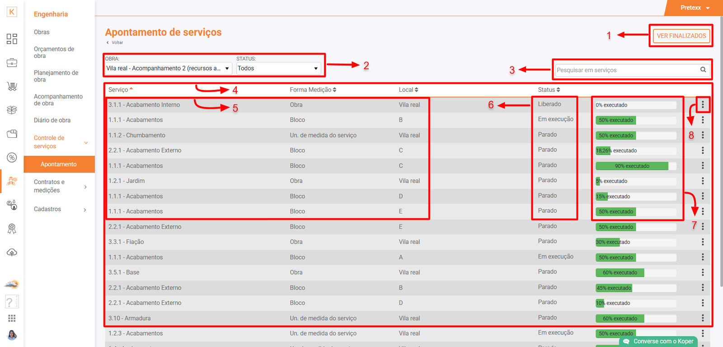Click the Pesquisar em serviços search field

pos(626,70)
